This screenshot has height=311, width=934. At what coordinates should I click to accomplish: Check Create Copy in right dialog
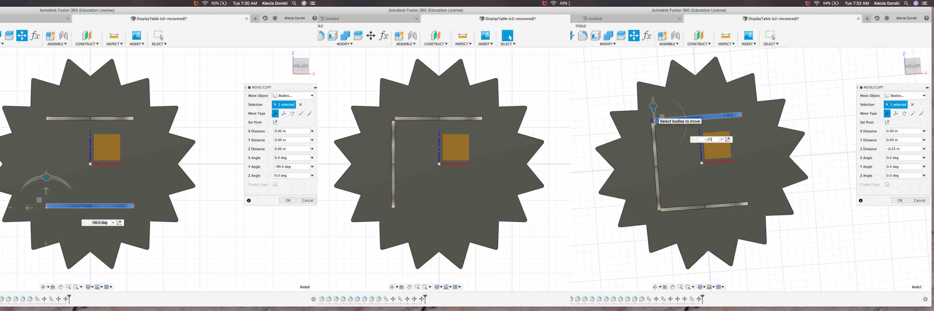[x=887, y=184]
